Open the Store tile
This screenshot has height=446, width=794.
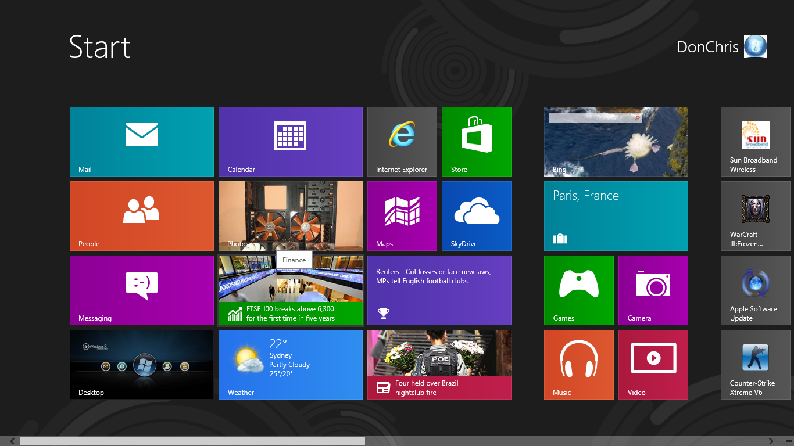click(x=477, y=142)
